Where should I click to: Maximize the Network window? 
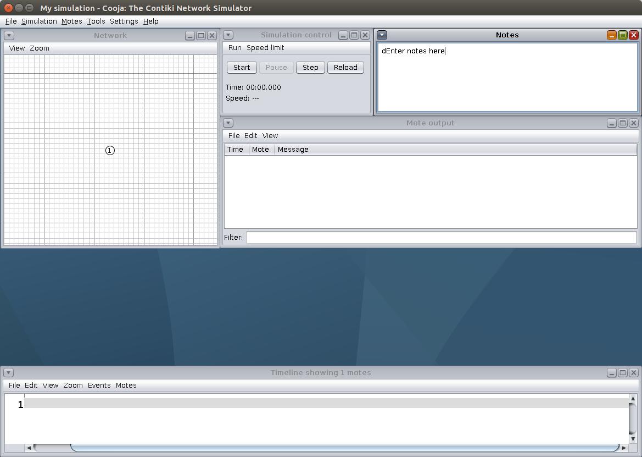point(201,36)
